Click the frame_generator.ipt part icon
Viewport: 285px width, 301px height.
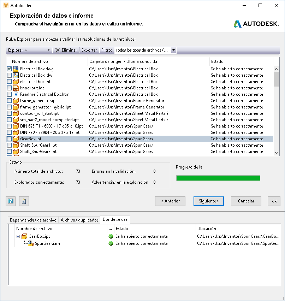[x=16, y=100]
